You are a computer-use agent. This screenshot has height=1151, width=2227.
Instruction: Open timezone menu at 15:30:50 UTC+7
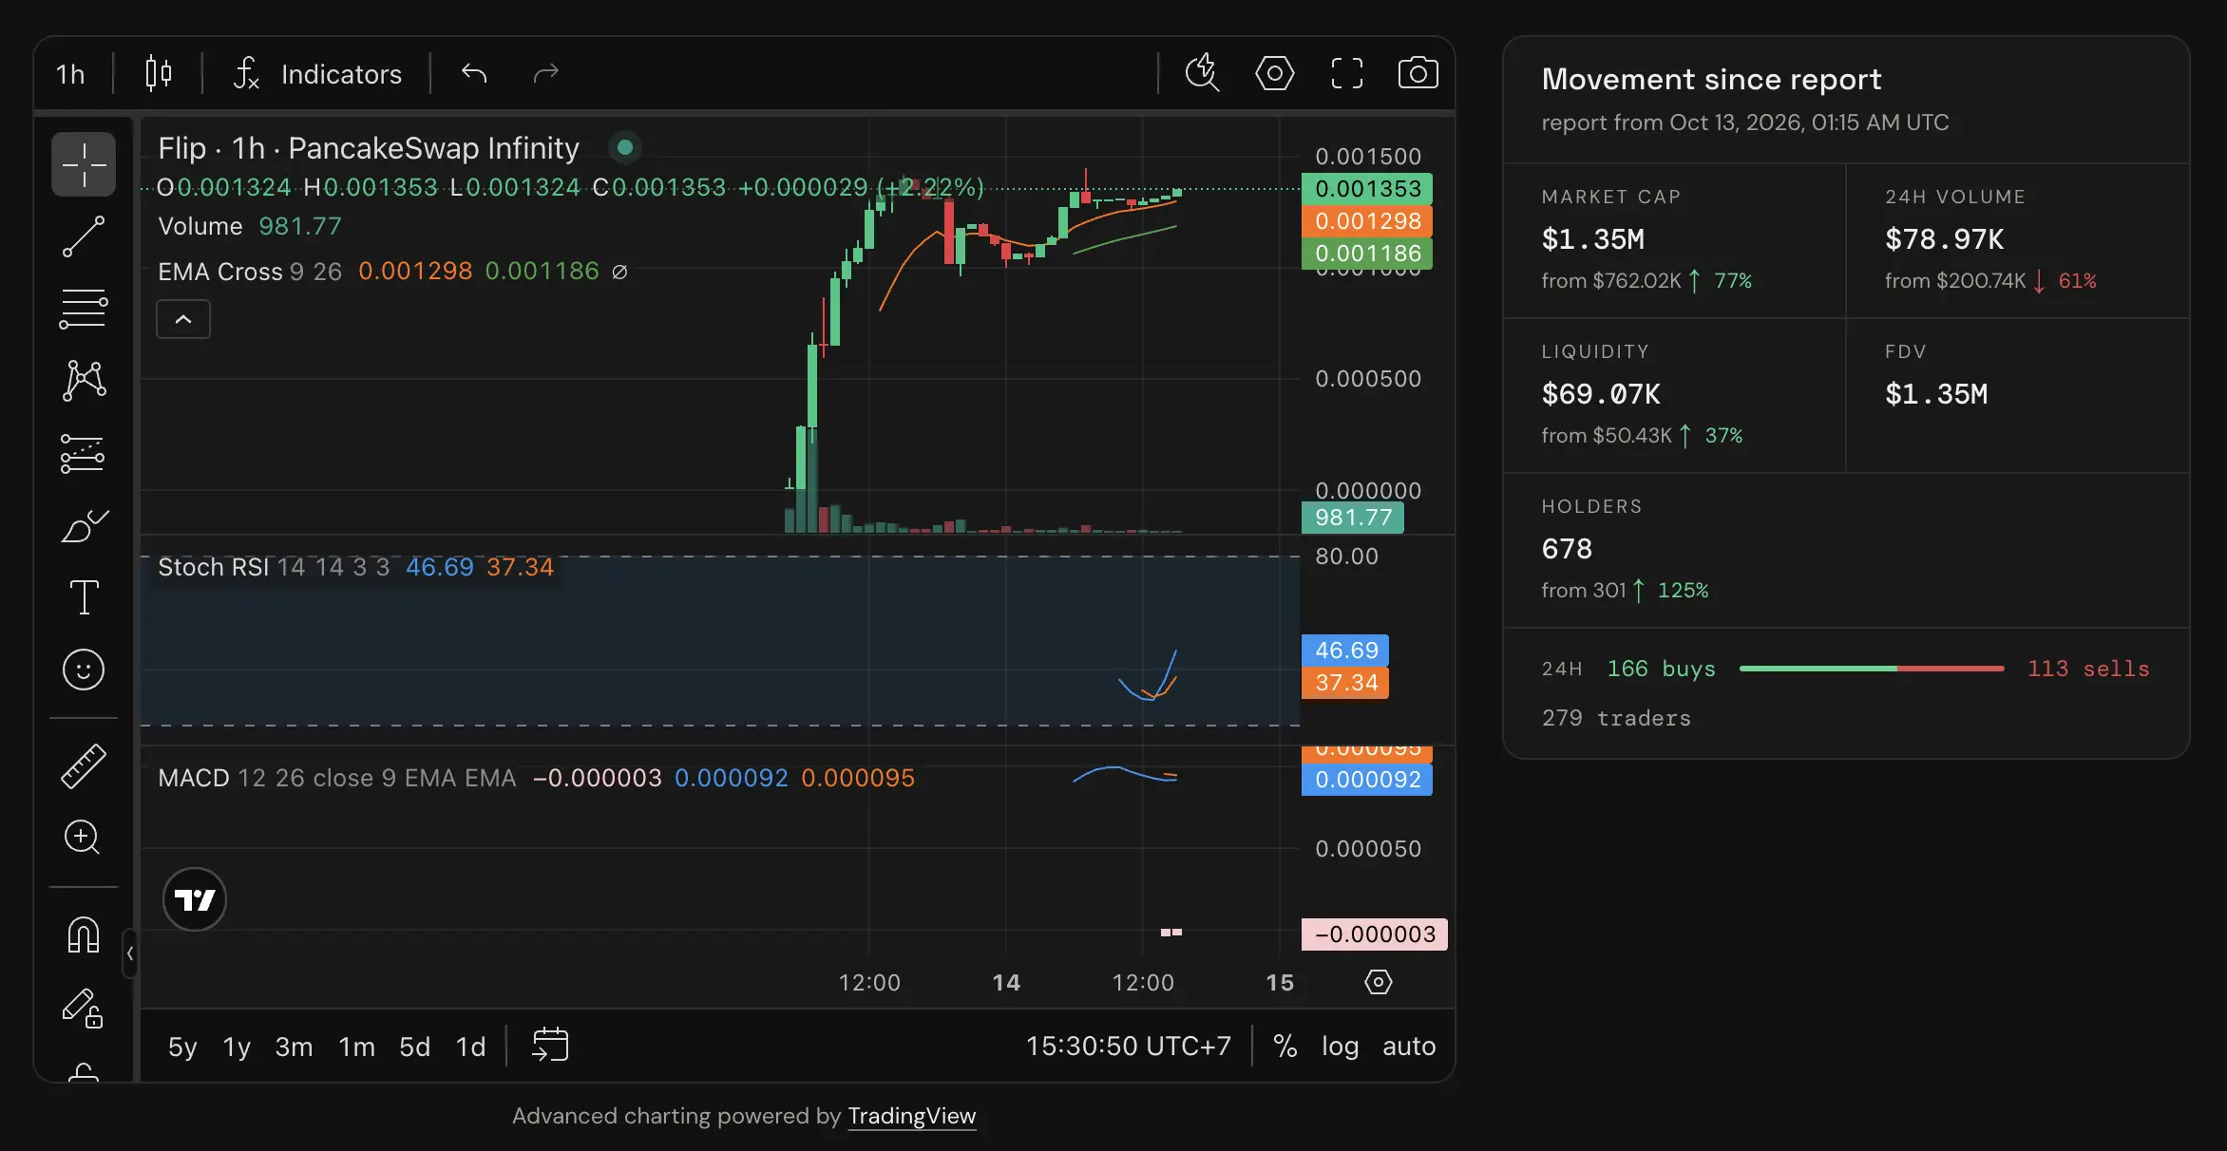(x=1128, y=1047)
